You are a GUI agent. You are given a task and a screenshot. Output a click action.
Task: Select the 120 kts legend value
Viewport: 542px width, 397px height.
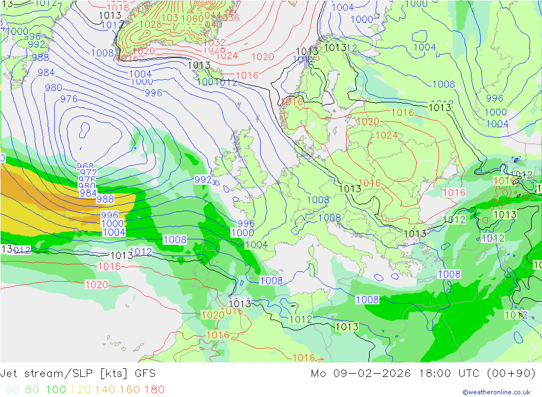click(81, 389)
